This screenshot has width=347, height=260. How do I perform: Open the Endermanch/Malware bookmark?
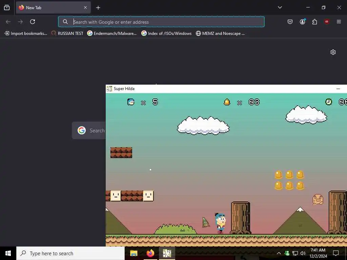[x=112, y=34]
